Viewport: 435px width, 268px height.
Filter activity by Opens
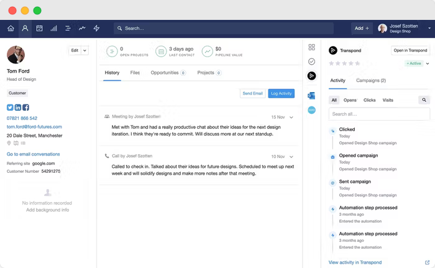(350, 100)
